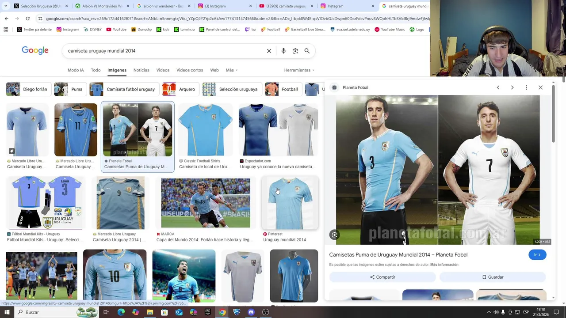
Task: Open preview panel three-dot options
Action: tap(526, 87)
